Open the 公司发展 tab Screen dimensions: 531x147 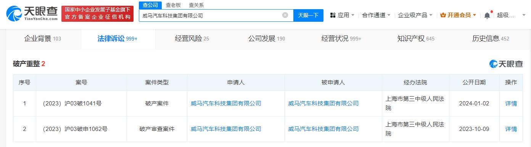click(266, 39)
